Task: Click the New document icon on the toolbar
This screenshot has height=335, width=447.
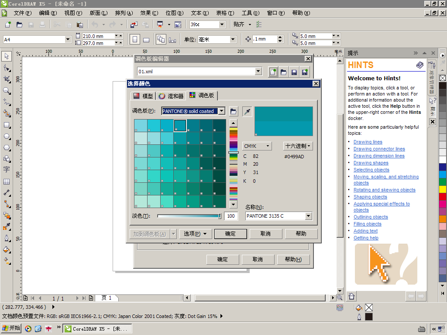Action: click(8, 24)
